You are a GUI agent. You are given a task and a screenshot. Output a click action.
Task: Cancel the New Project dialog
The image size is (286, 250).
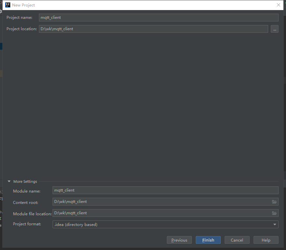237,240
